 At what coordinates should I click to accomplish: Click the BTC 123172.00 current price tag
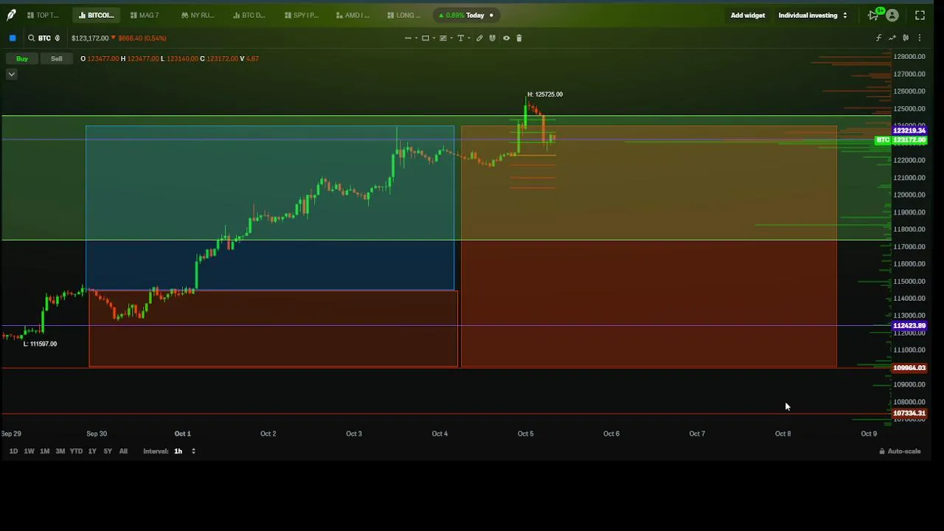pyautogui.click(x=900, y=140)
